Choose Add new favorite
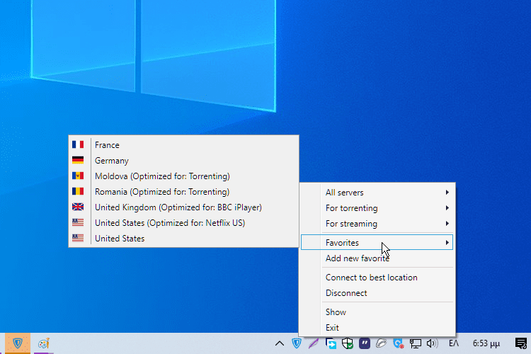 coord(377,258)
